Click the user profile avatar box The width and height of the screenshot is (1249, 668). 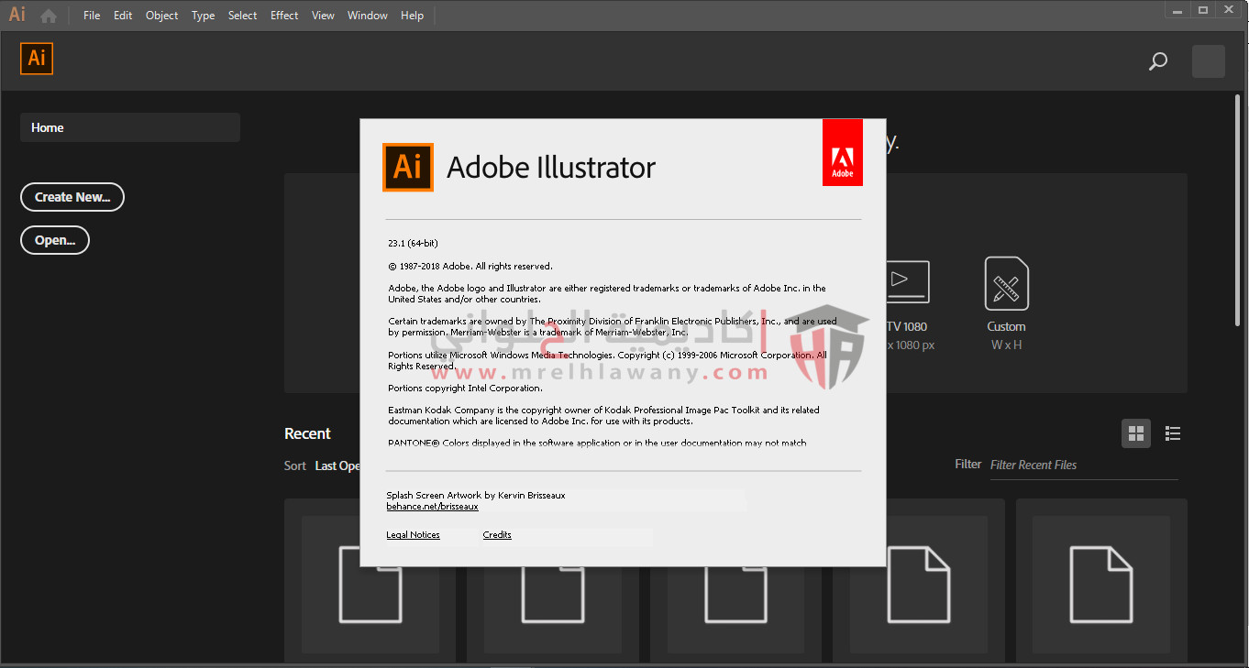[x=1208, y=61]
